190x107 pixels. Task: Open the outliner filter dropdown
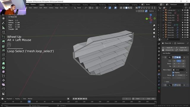(186, 8)
